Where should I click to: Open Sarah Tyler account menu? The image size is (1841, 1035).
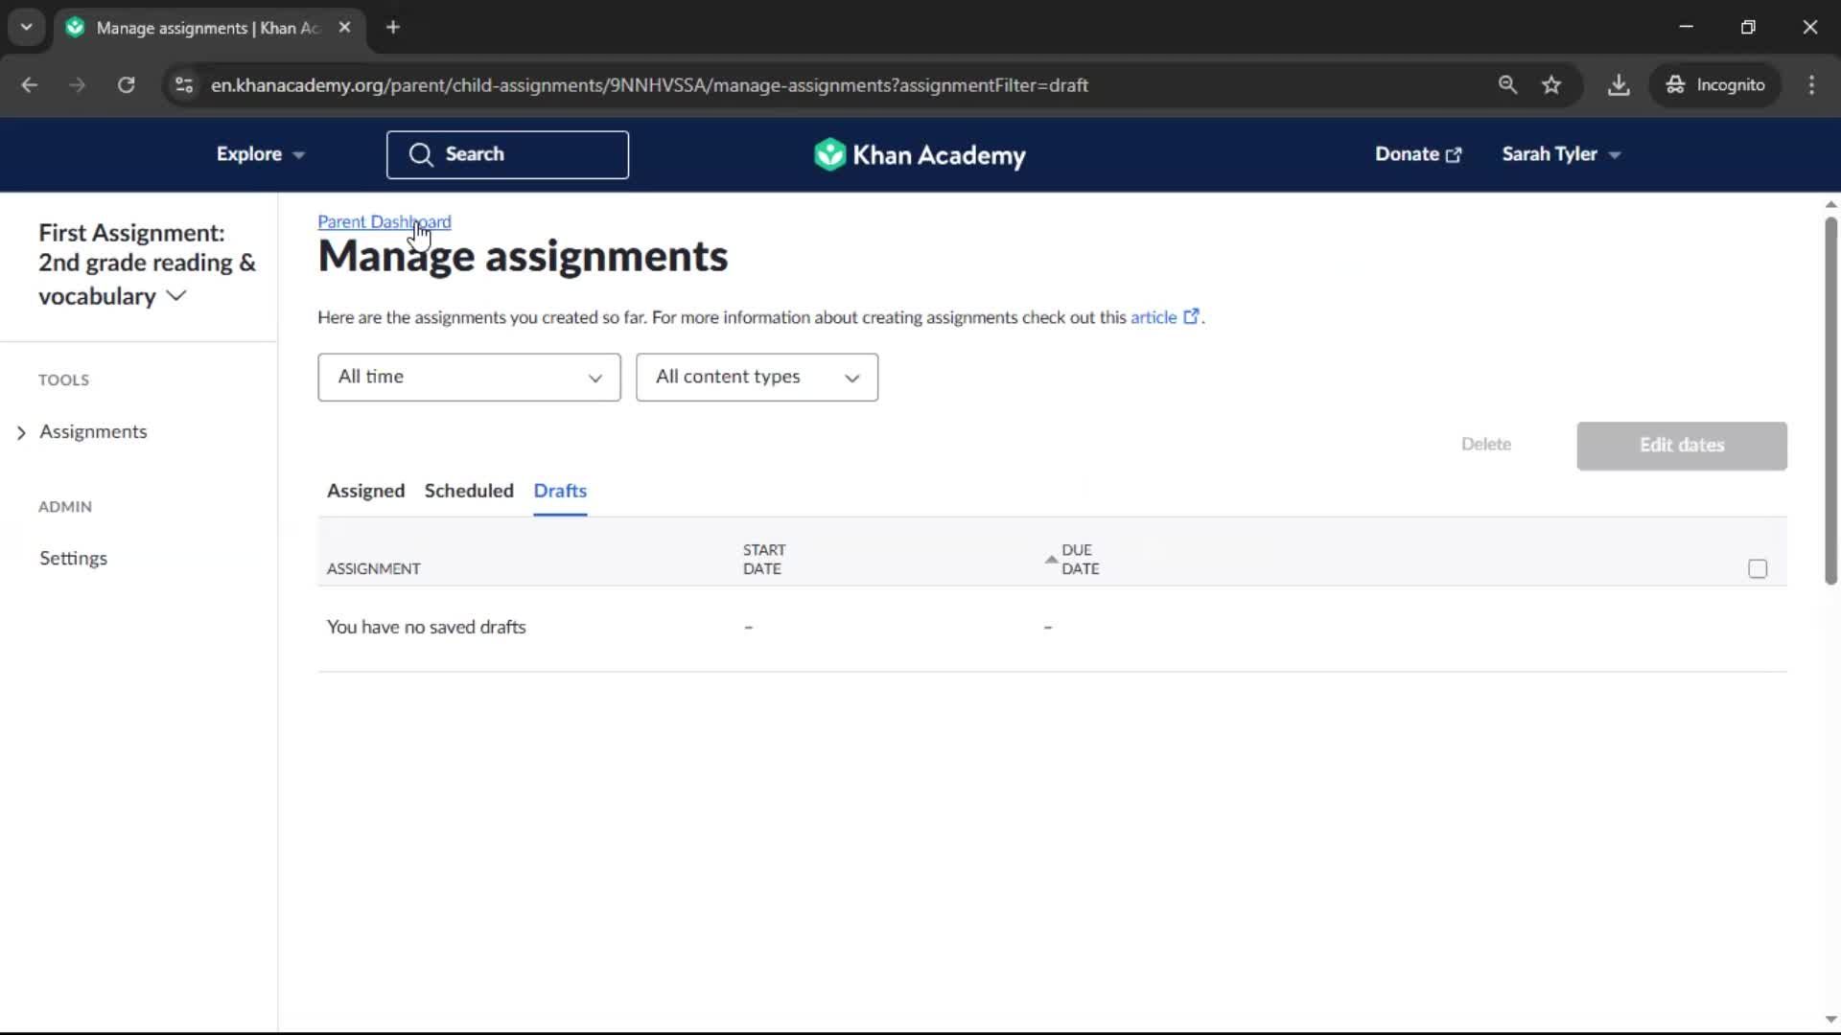coord(1561,154)
